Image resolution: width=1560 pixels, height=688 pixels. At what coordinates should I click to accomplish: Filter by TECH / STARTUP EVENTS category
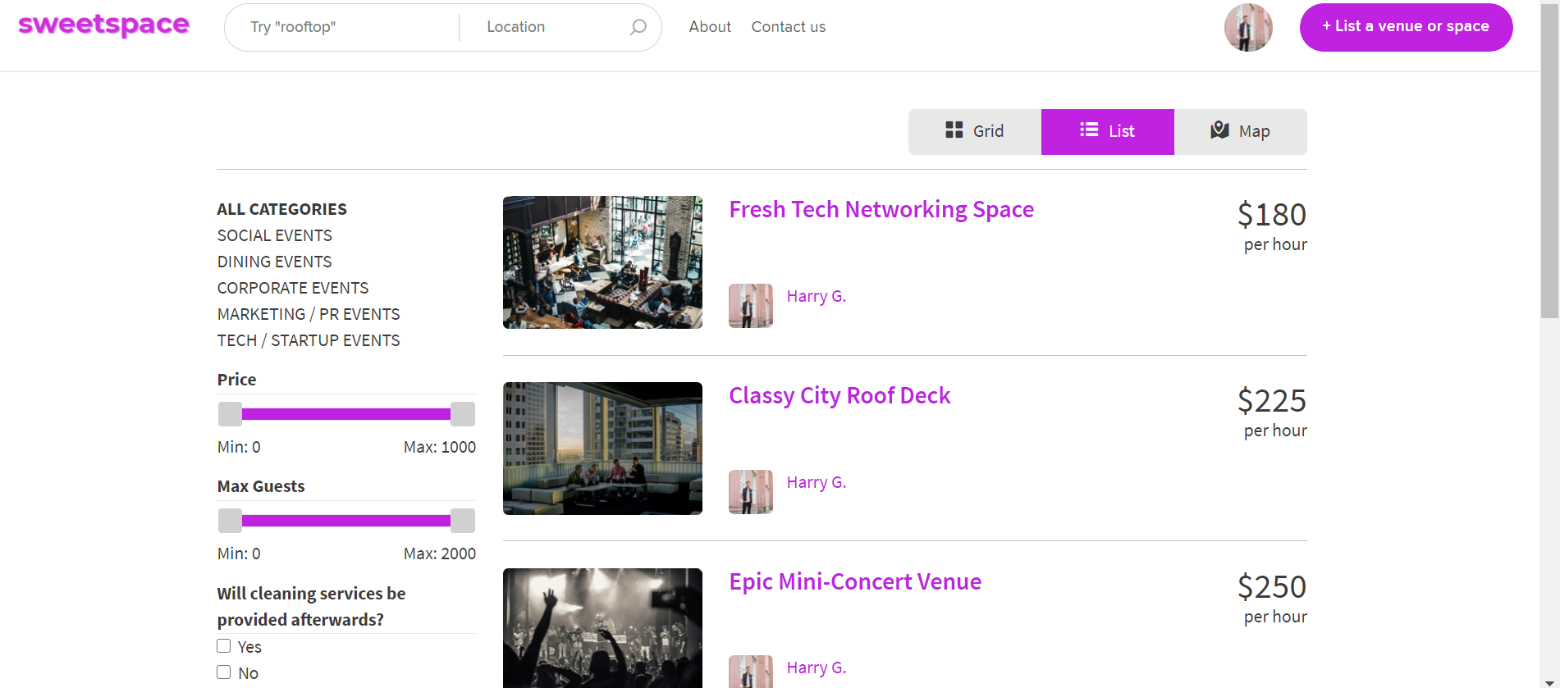(309, 340)
